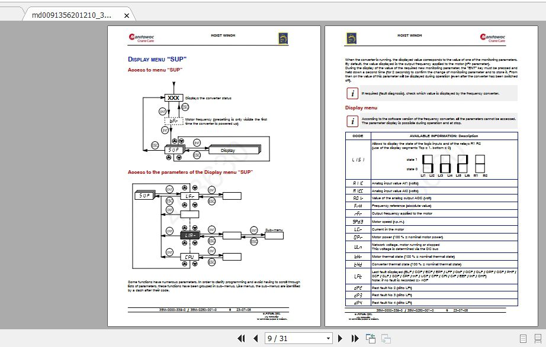The height and width of the screenshot is (347, 546).
Task: Click the "Analog input value AI1 (volts)" row
Action: pos(432,183)
